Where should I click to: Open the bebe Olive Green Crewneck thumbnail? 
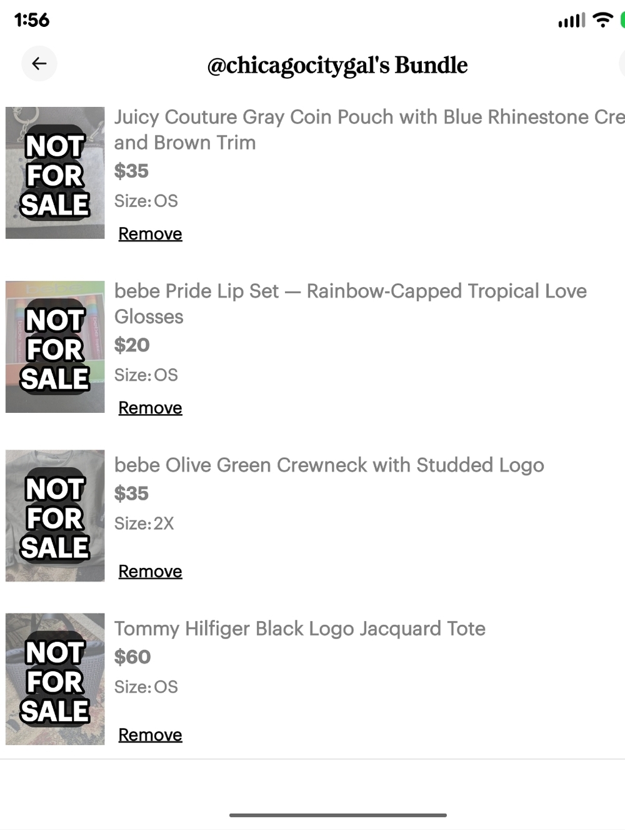[55, 515]
